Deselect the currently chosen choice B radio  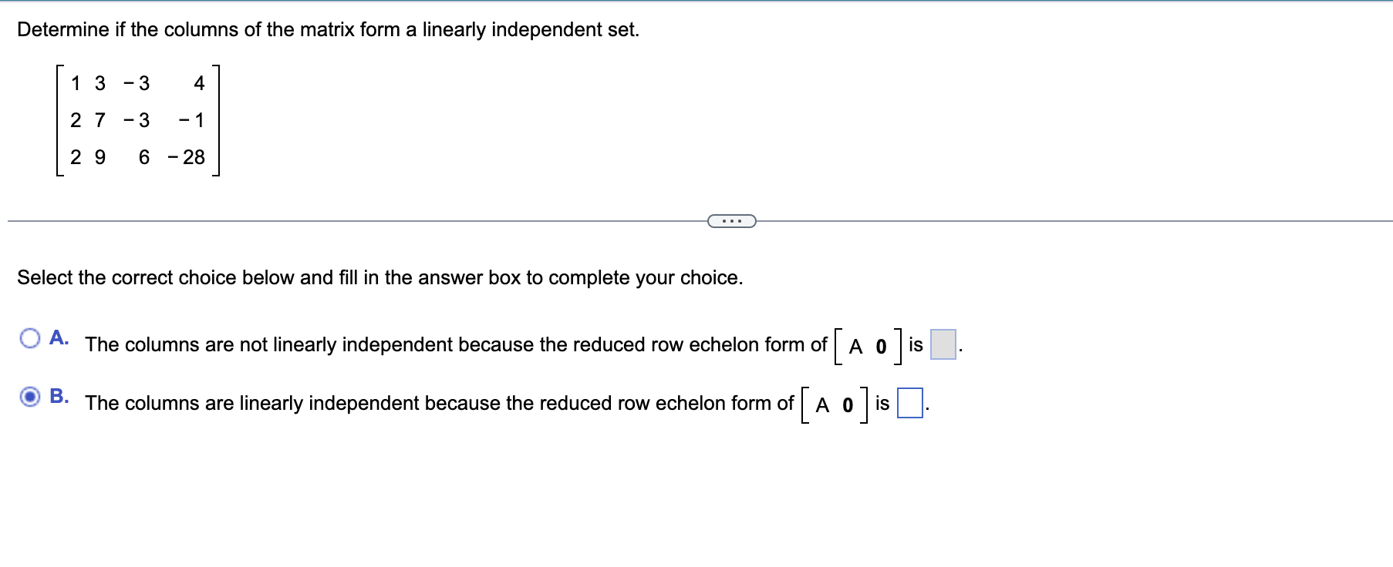tap(28, 396)
